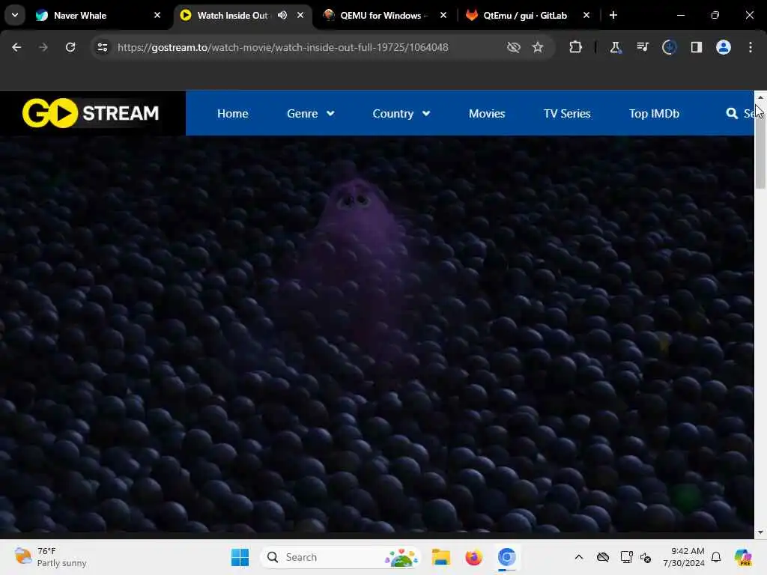Open the Chromium browser taskbar icon

(507, 557)
